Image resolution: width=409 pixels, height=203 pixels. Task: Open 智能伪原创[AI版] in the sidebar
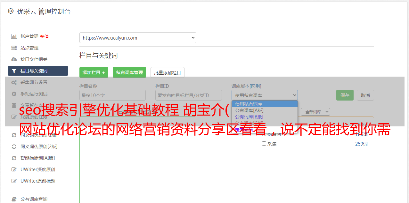[x=38, y=158]
